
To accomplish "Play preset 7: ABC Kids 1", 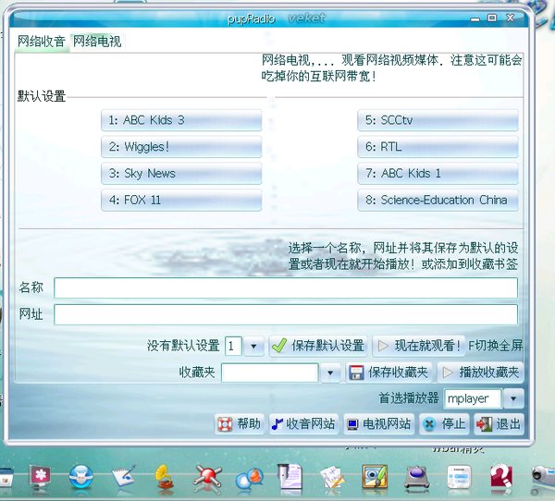I will click(438, 174).
